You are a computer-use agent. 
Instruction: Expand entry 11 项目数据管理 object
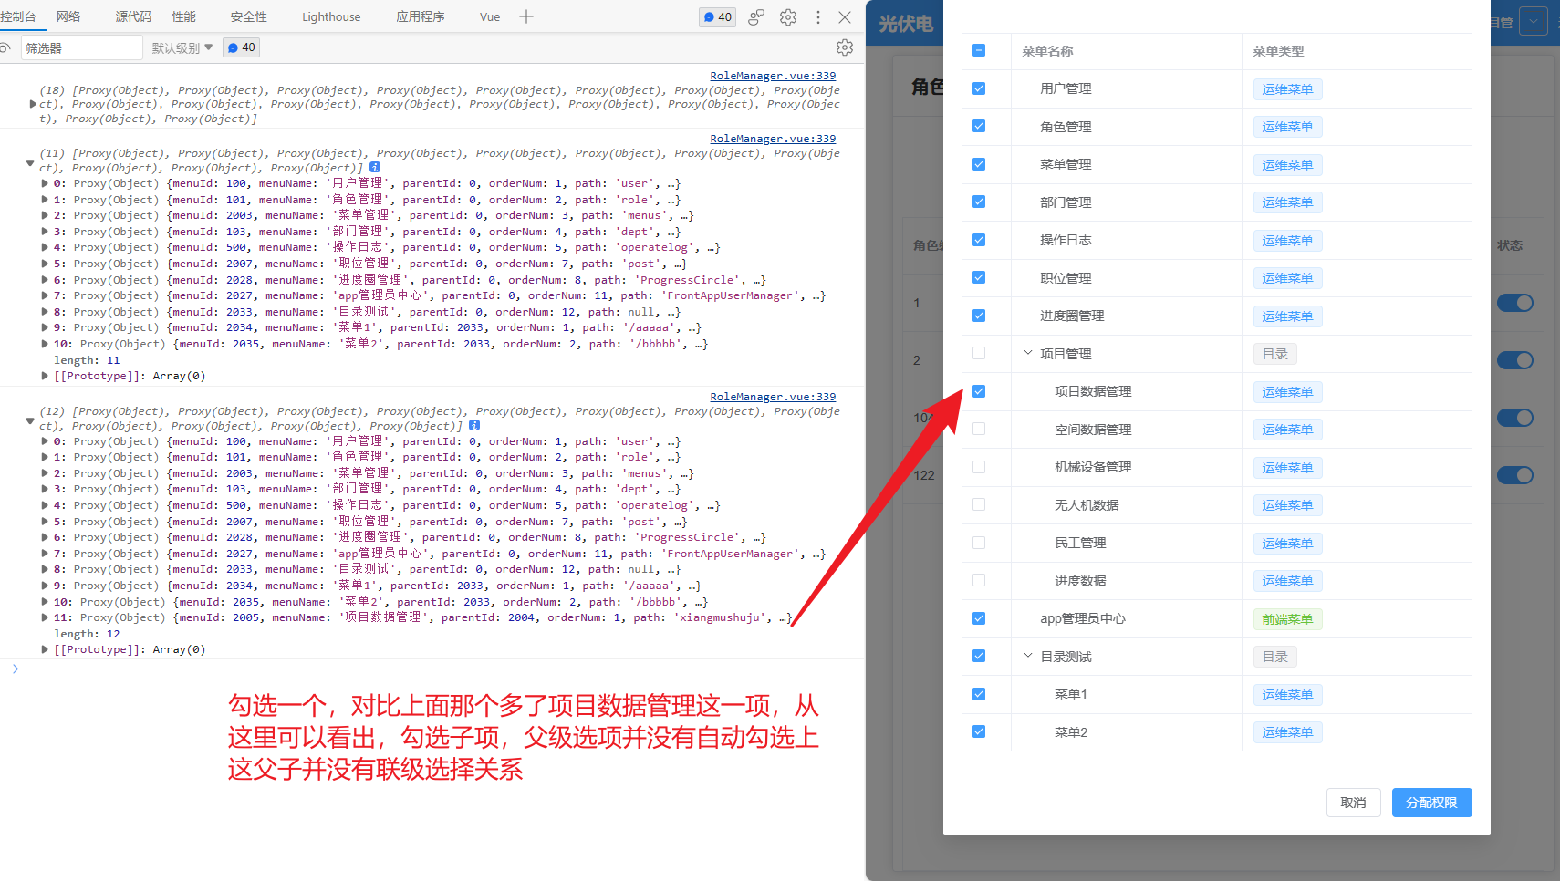(45, 617)
